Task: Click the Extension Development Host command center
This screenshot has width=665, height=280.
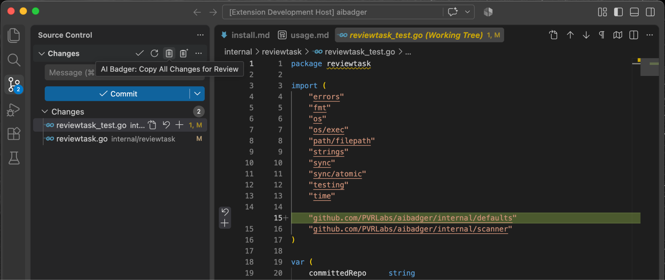Action: [333, 12]
